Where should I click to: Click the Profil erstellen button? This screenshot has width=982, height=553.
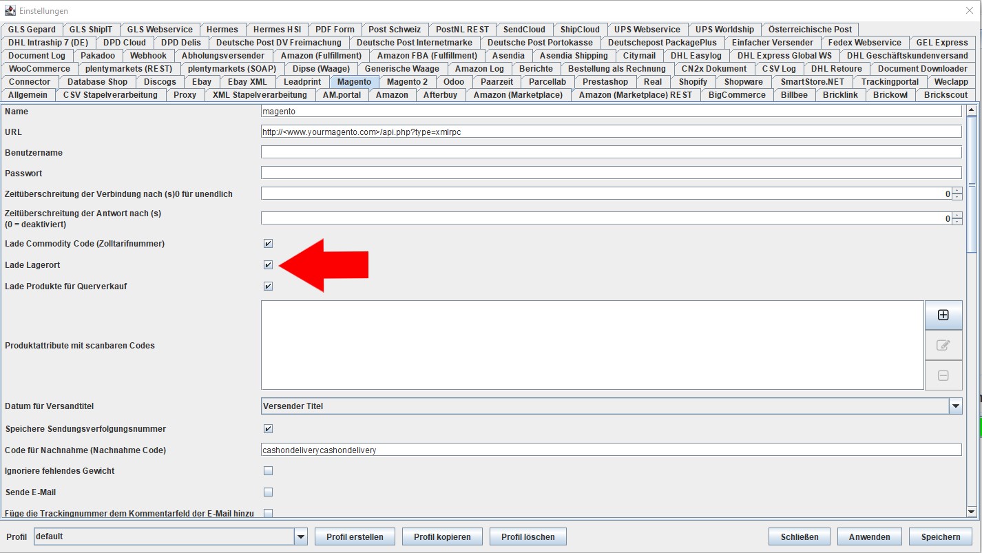tap(355, 536)
